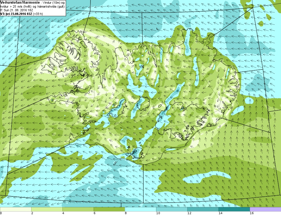Click the teal 12–14 m/s legend swatch

[x=203, y=209]
